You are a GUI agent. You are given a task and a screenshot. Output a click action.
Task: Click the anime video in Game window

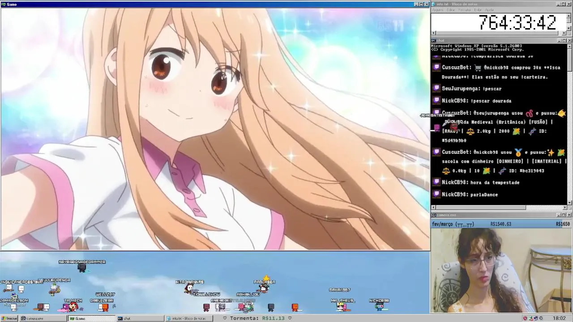pos(215,129)
